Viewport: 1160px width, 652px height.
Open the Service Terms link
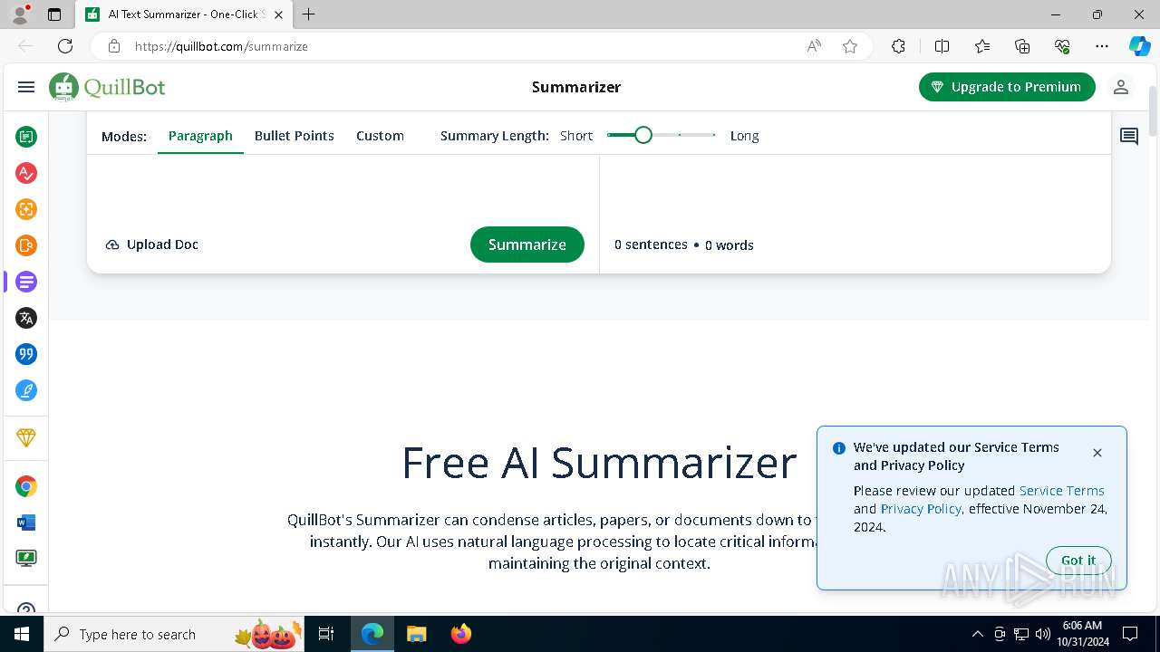(1062, 491)
